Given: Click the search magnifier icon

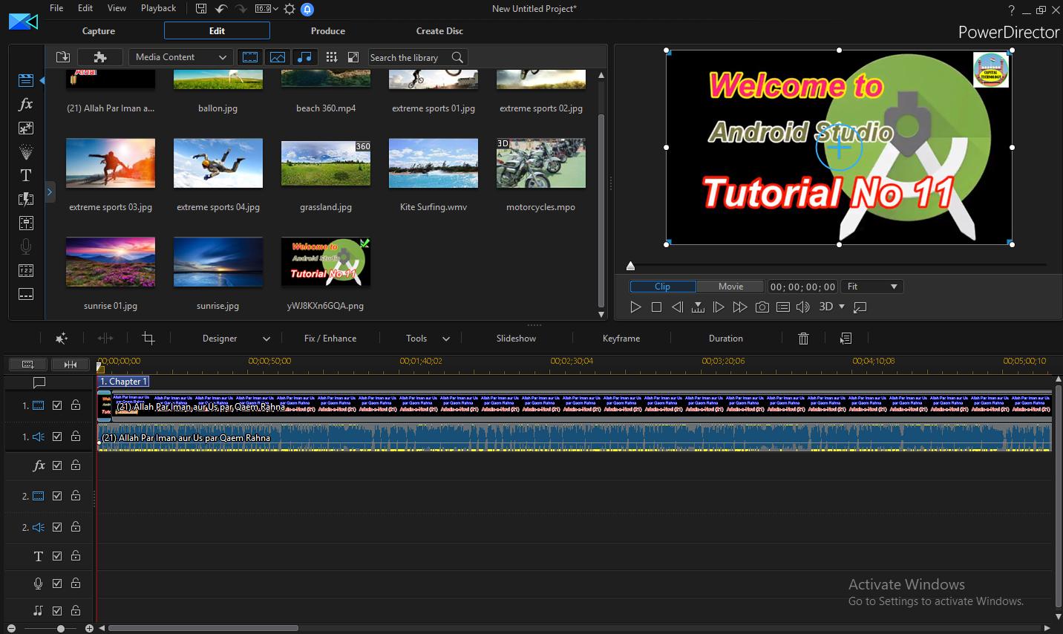Looking at the screenshot, I should (x=458, y=57).
